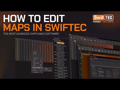
Task: Tick the Loaded MAPs checkbox
Action: coord(55,40)
